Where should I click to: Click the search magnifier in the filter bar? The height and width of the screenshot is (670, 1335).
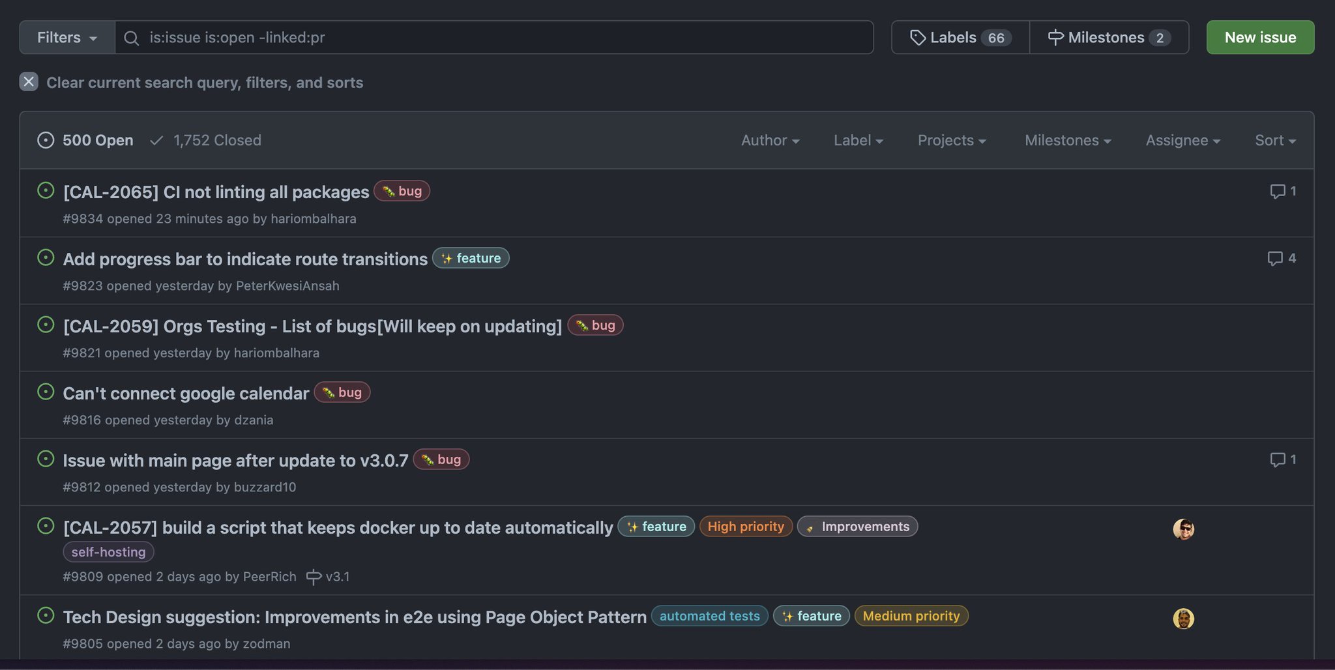(132, 37)
